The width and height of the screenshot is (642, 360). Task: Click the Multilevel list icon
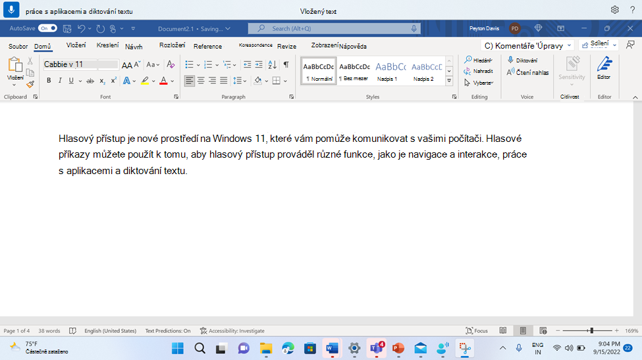pyautogui.click(x=227, y=64)
